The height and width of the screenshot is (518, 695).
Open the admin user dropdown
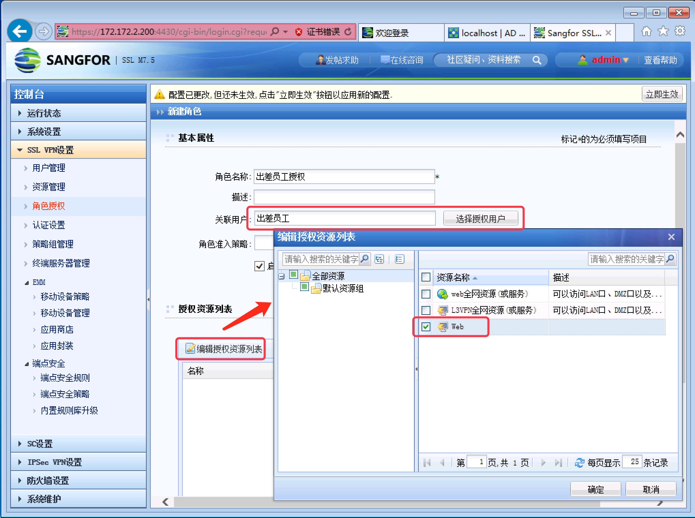pos(610,60)
